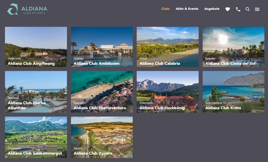Click the 'Aldiana Club Calabria' title text

coord(160,63)
